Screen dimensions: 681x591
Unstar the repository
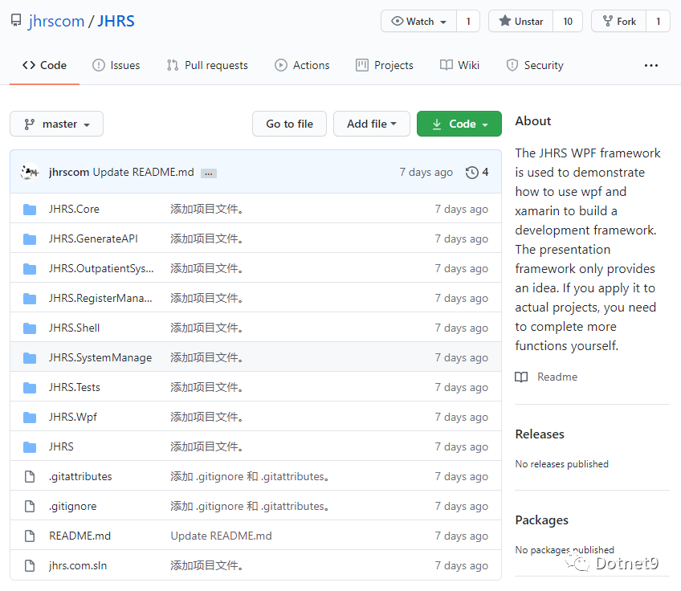[520, 21]
